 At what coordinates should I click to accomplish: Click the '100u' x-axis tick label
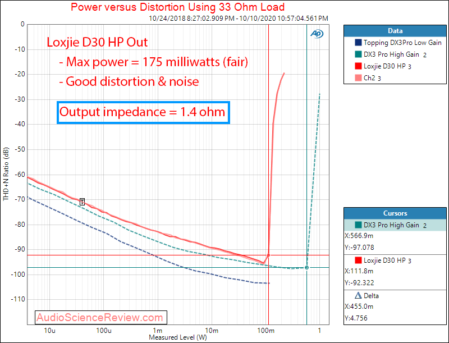coord(104,331)
